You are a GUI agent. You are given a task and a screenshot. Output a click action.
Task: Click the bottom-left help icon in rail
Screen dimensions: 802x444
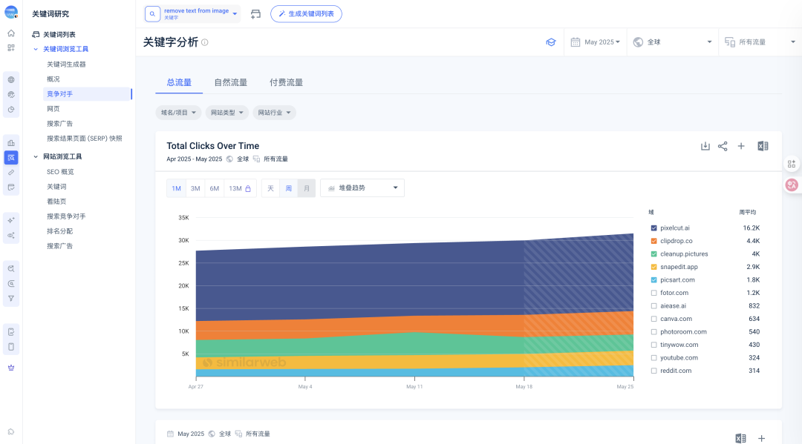point(10,431)
